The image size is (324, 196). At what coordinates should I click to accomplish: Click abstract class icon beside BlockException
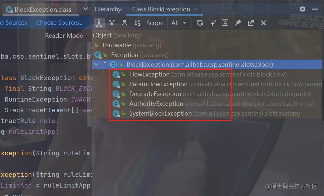click(x=113, y=65)
